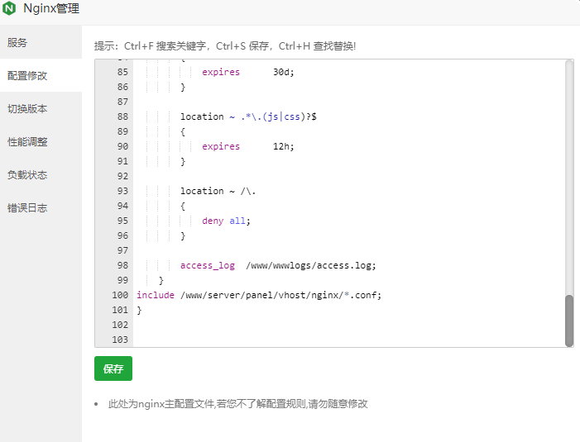Click line number 93 in gutter
The image size is (580, 442).
122,191
